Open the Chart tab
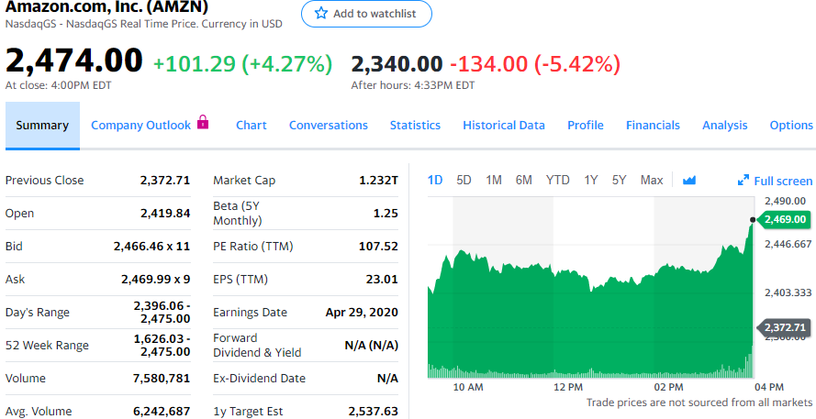 [251, 126]
